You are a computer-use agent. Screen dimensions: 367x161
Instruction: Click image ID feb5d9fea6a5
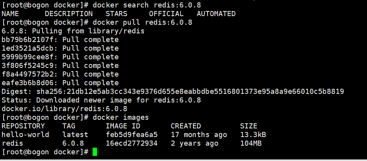click(x=132, y=135)
